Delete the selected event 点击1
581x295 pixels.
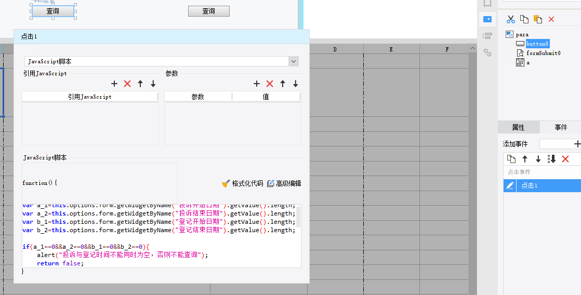pos(565,159)
